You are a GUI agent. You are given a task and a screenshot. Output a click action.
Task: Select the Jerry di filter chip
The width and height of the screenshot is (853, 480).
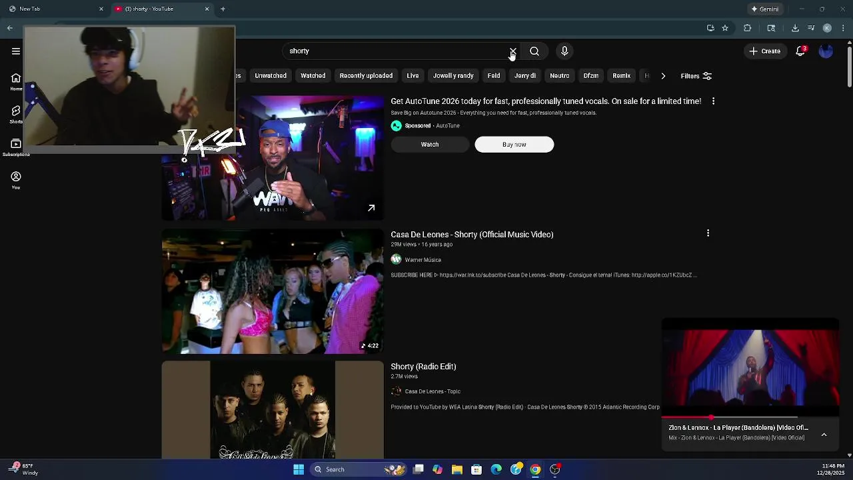tap(525, 76)
